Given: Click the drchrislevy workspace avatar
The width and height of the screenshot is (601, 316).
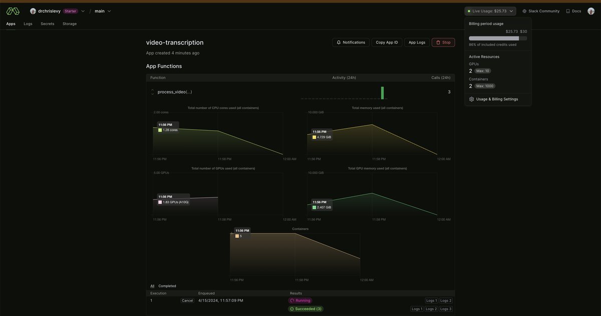Looking at the screenshot, I should tap(33, 11).
